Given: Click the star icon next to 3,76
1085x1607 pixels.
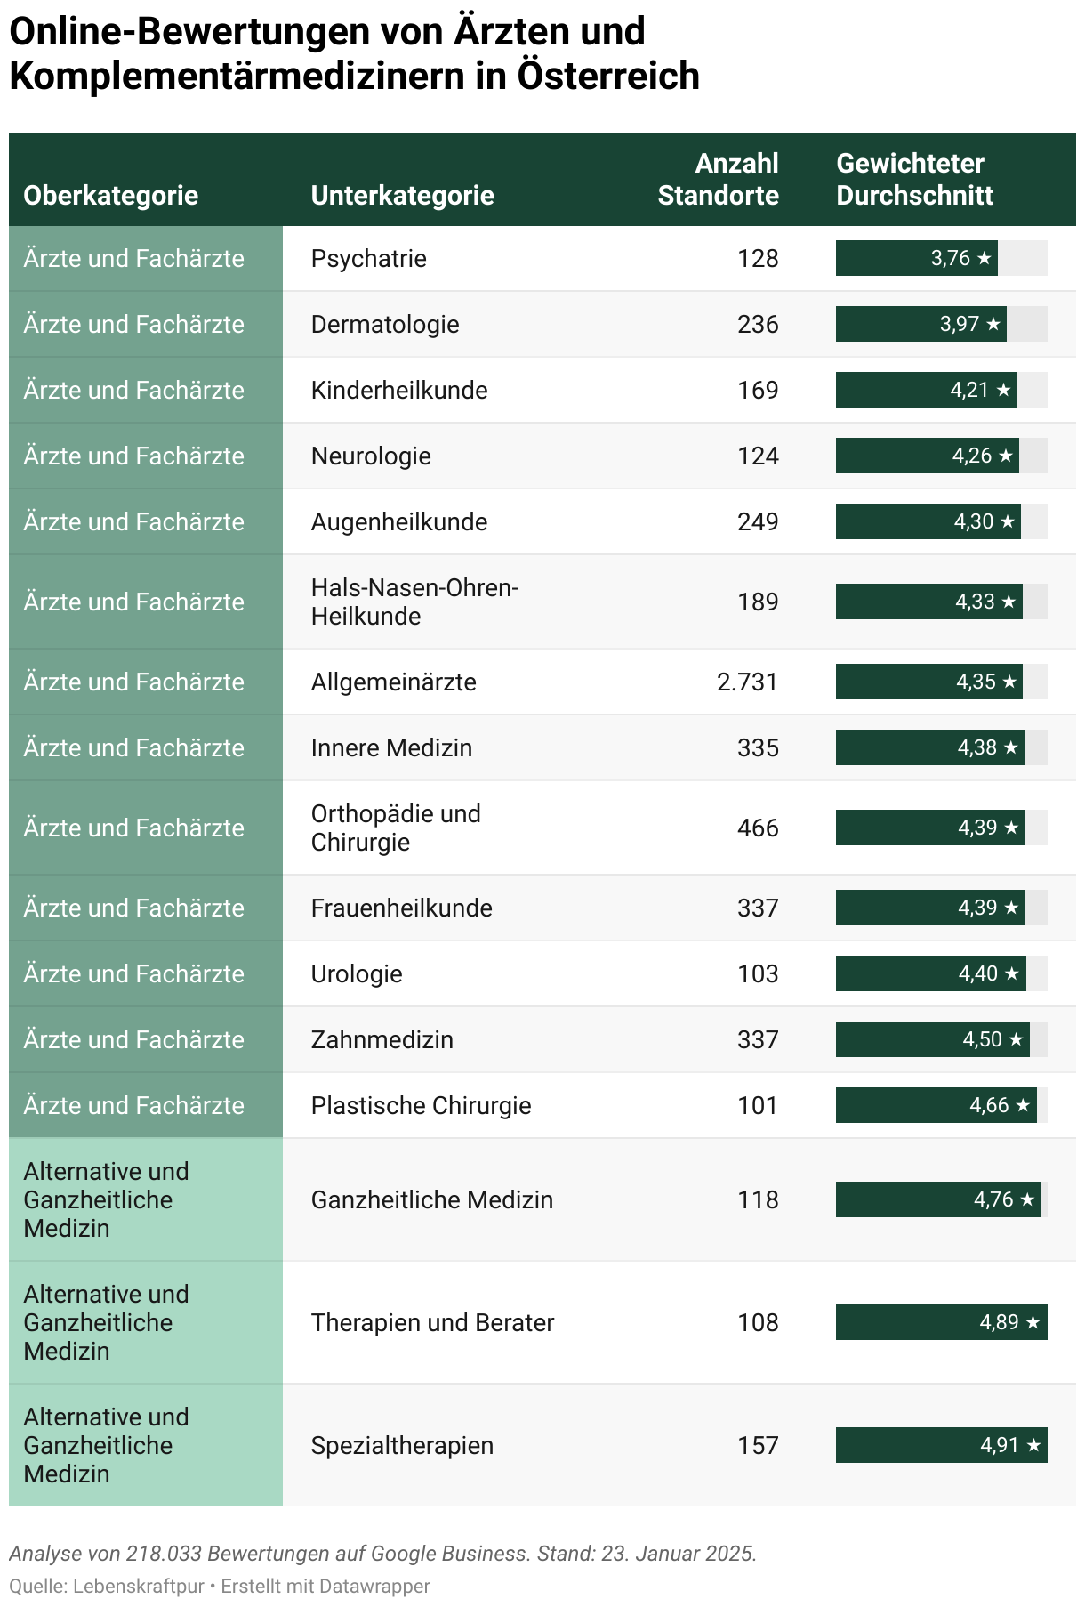Looking at the screenshot, I should (984, 259).
